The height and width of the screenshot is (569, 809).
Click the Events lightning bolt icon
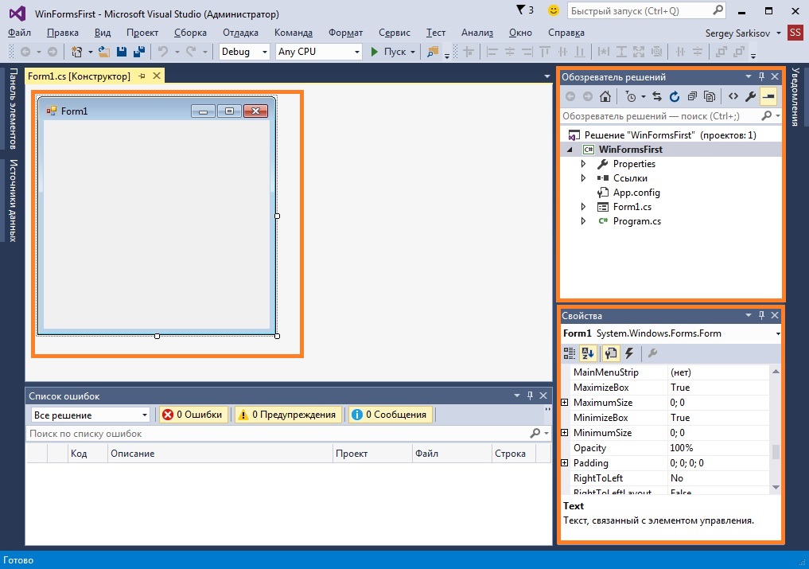coord(629,353)
